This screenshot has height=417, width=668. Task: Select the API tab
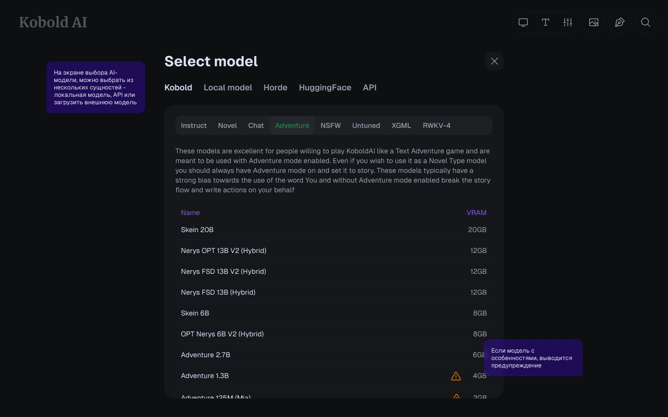coord(369,88)
